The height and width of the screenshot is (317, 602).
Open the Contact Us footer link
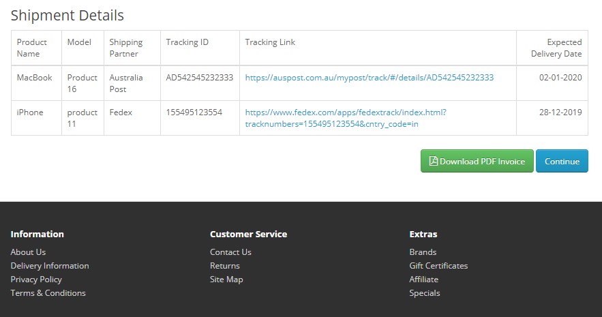tap(230, 252)
